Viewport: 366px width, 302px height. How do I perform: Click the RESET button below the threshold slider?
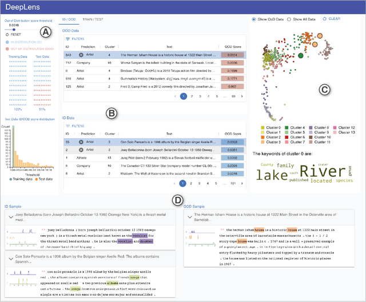coord(14,34)
